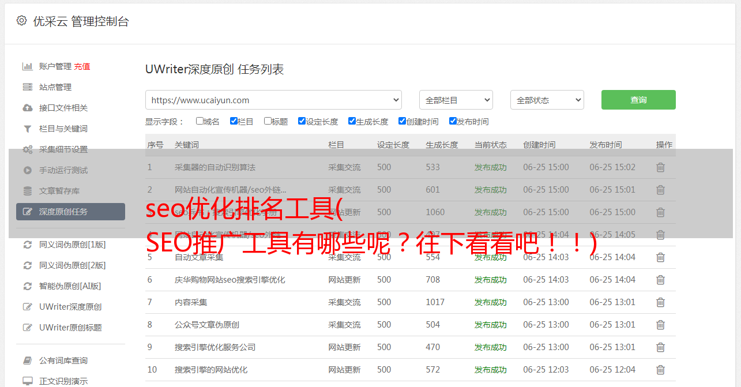The width and height of the screenshot is (741, 387).
Task: Delete row 5 自动文章采集 task
Action: click(661, 257)
